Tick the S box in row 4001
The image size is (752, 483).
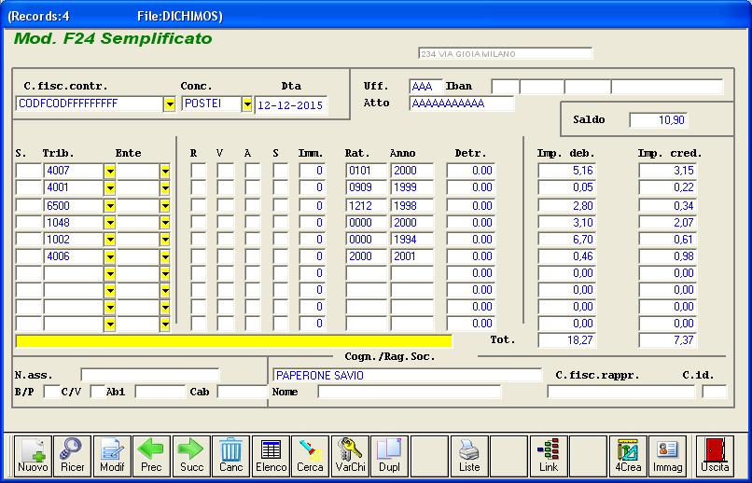tap(281, 187)
